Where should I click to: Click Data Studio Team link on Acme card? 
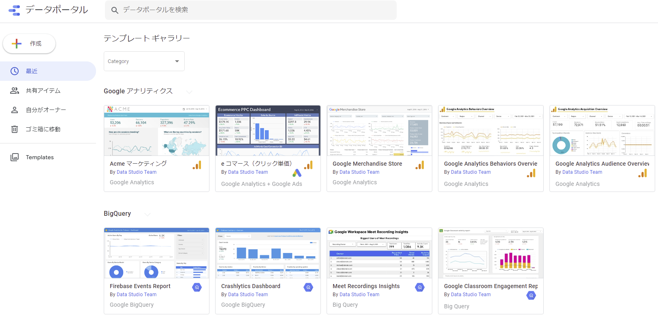pos(137,172)
